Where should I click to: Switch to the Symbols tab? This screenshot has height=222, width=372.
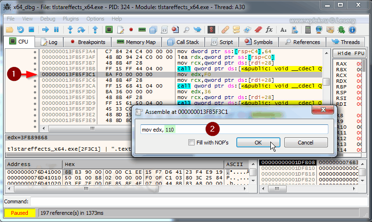point(258,42)
